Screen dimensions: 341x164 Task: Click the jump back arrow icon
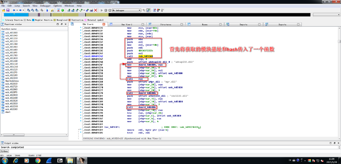(x=14, y=10)
